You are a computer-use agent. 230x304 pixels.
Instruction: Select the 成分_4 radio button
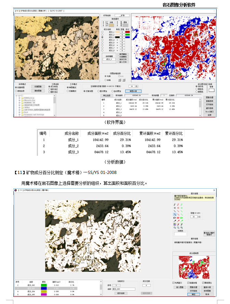(x=103, y=40)
